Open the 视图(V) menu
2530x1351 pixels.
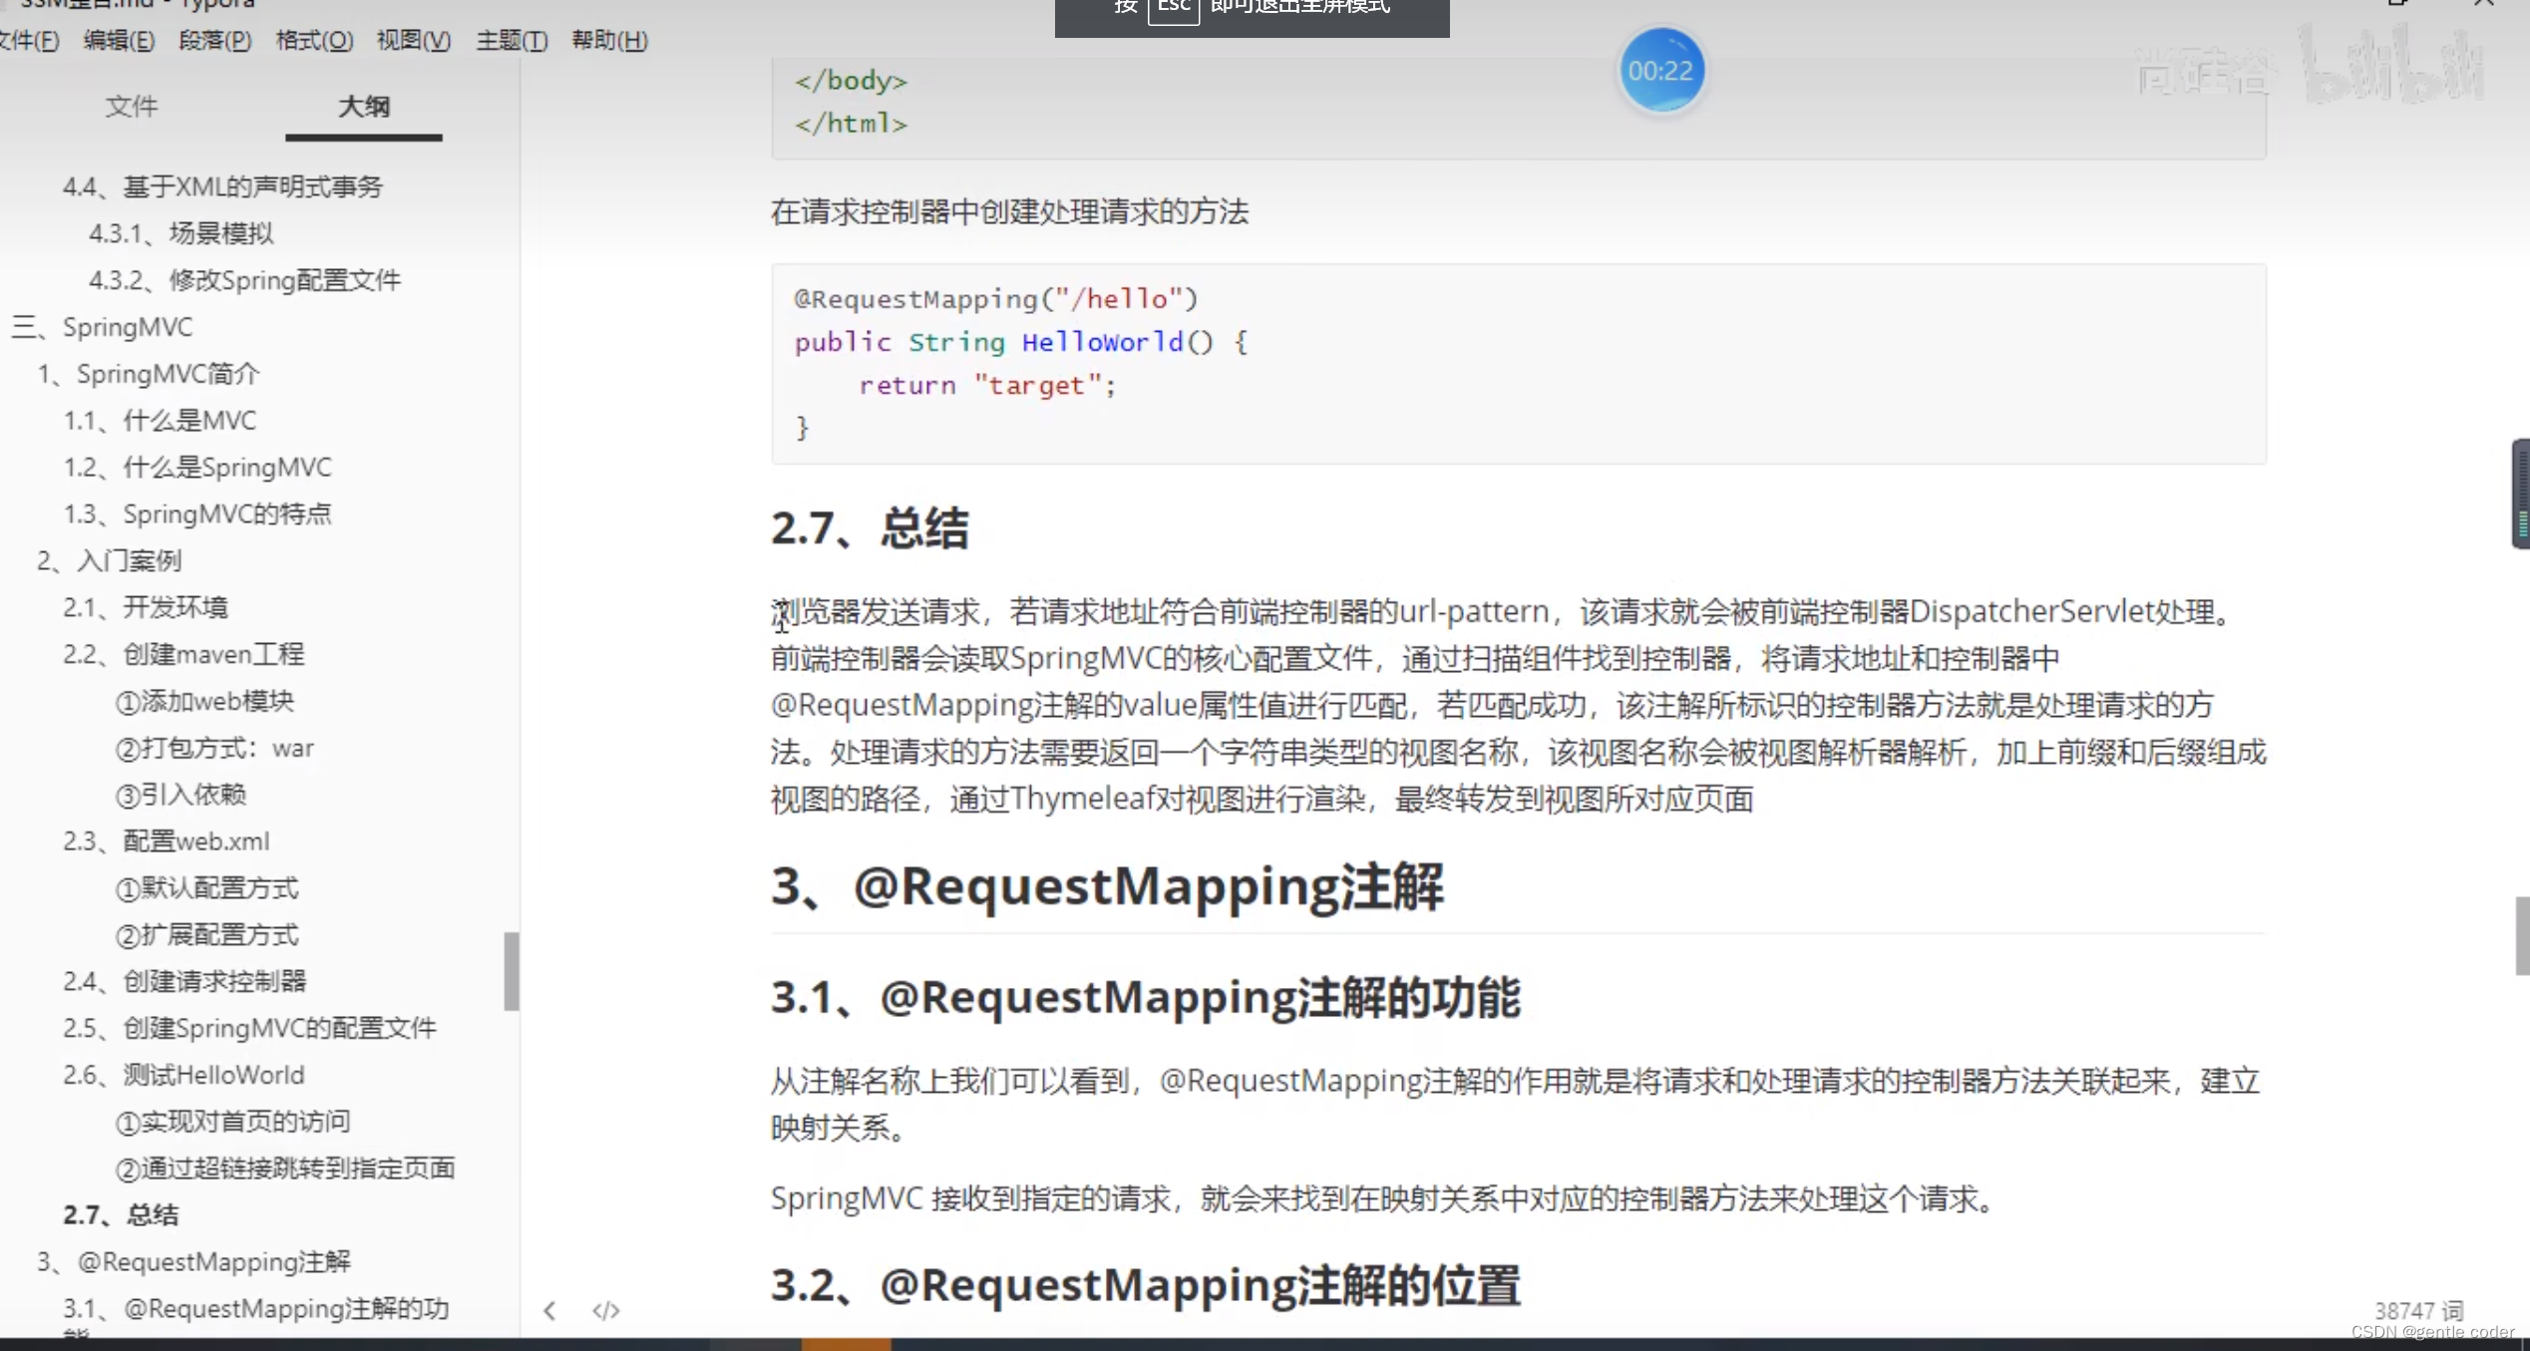[412, 40]
